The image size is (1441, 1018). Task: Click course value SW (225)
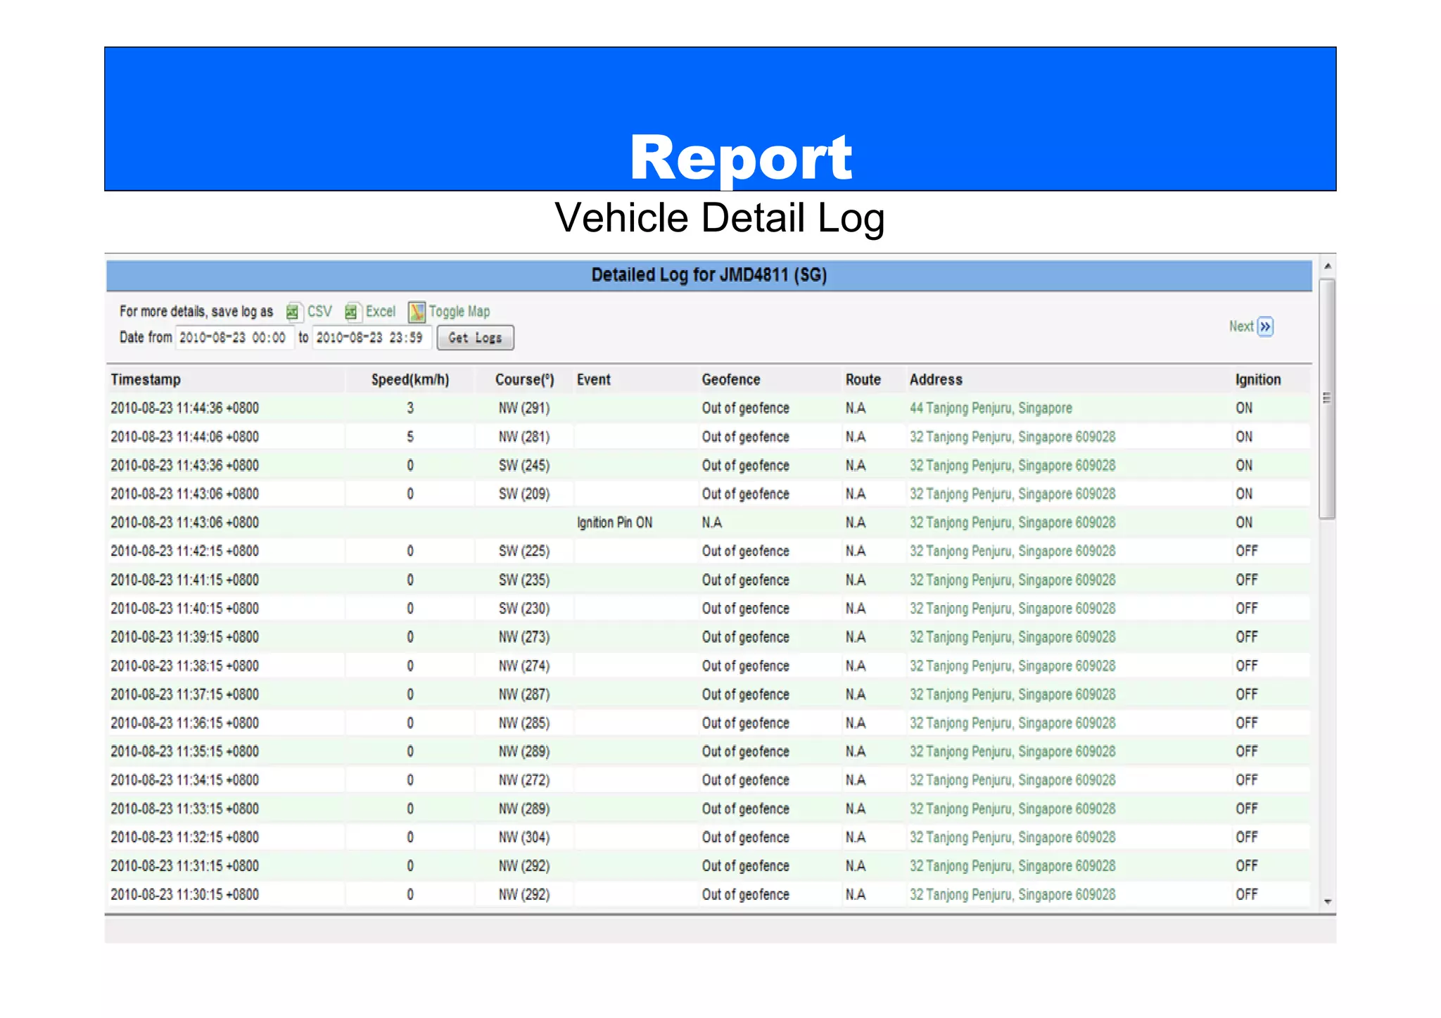click(524, 551)
